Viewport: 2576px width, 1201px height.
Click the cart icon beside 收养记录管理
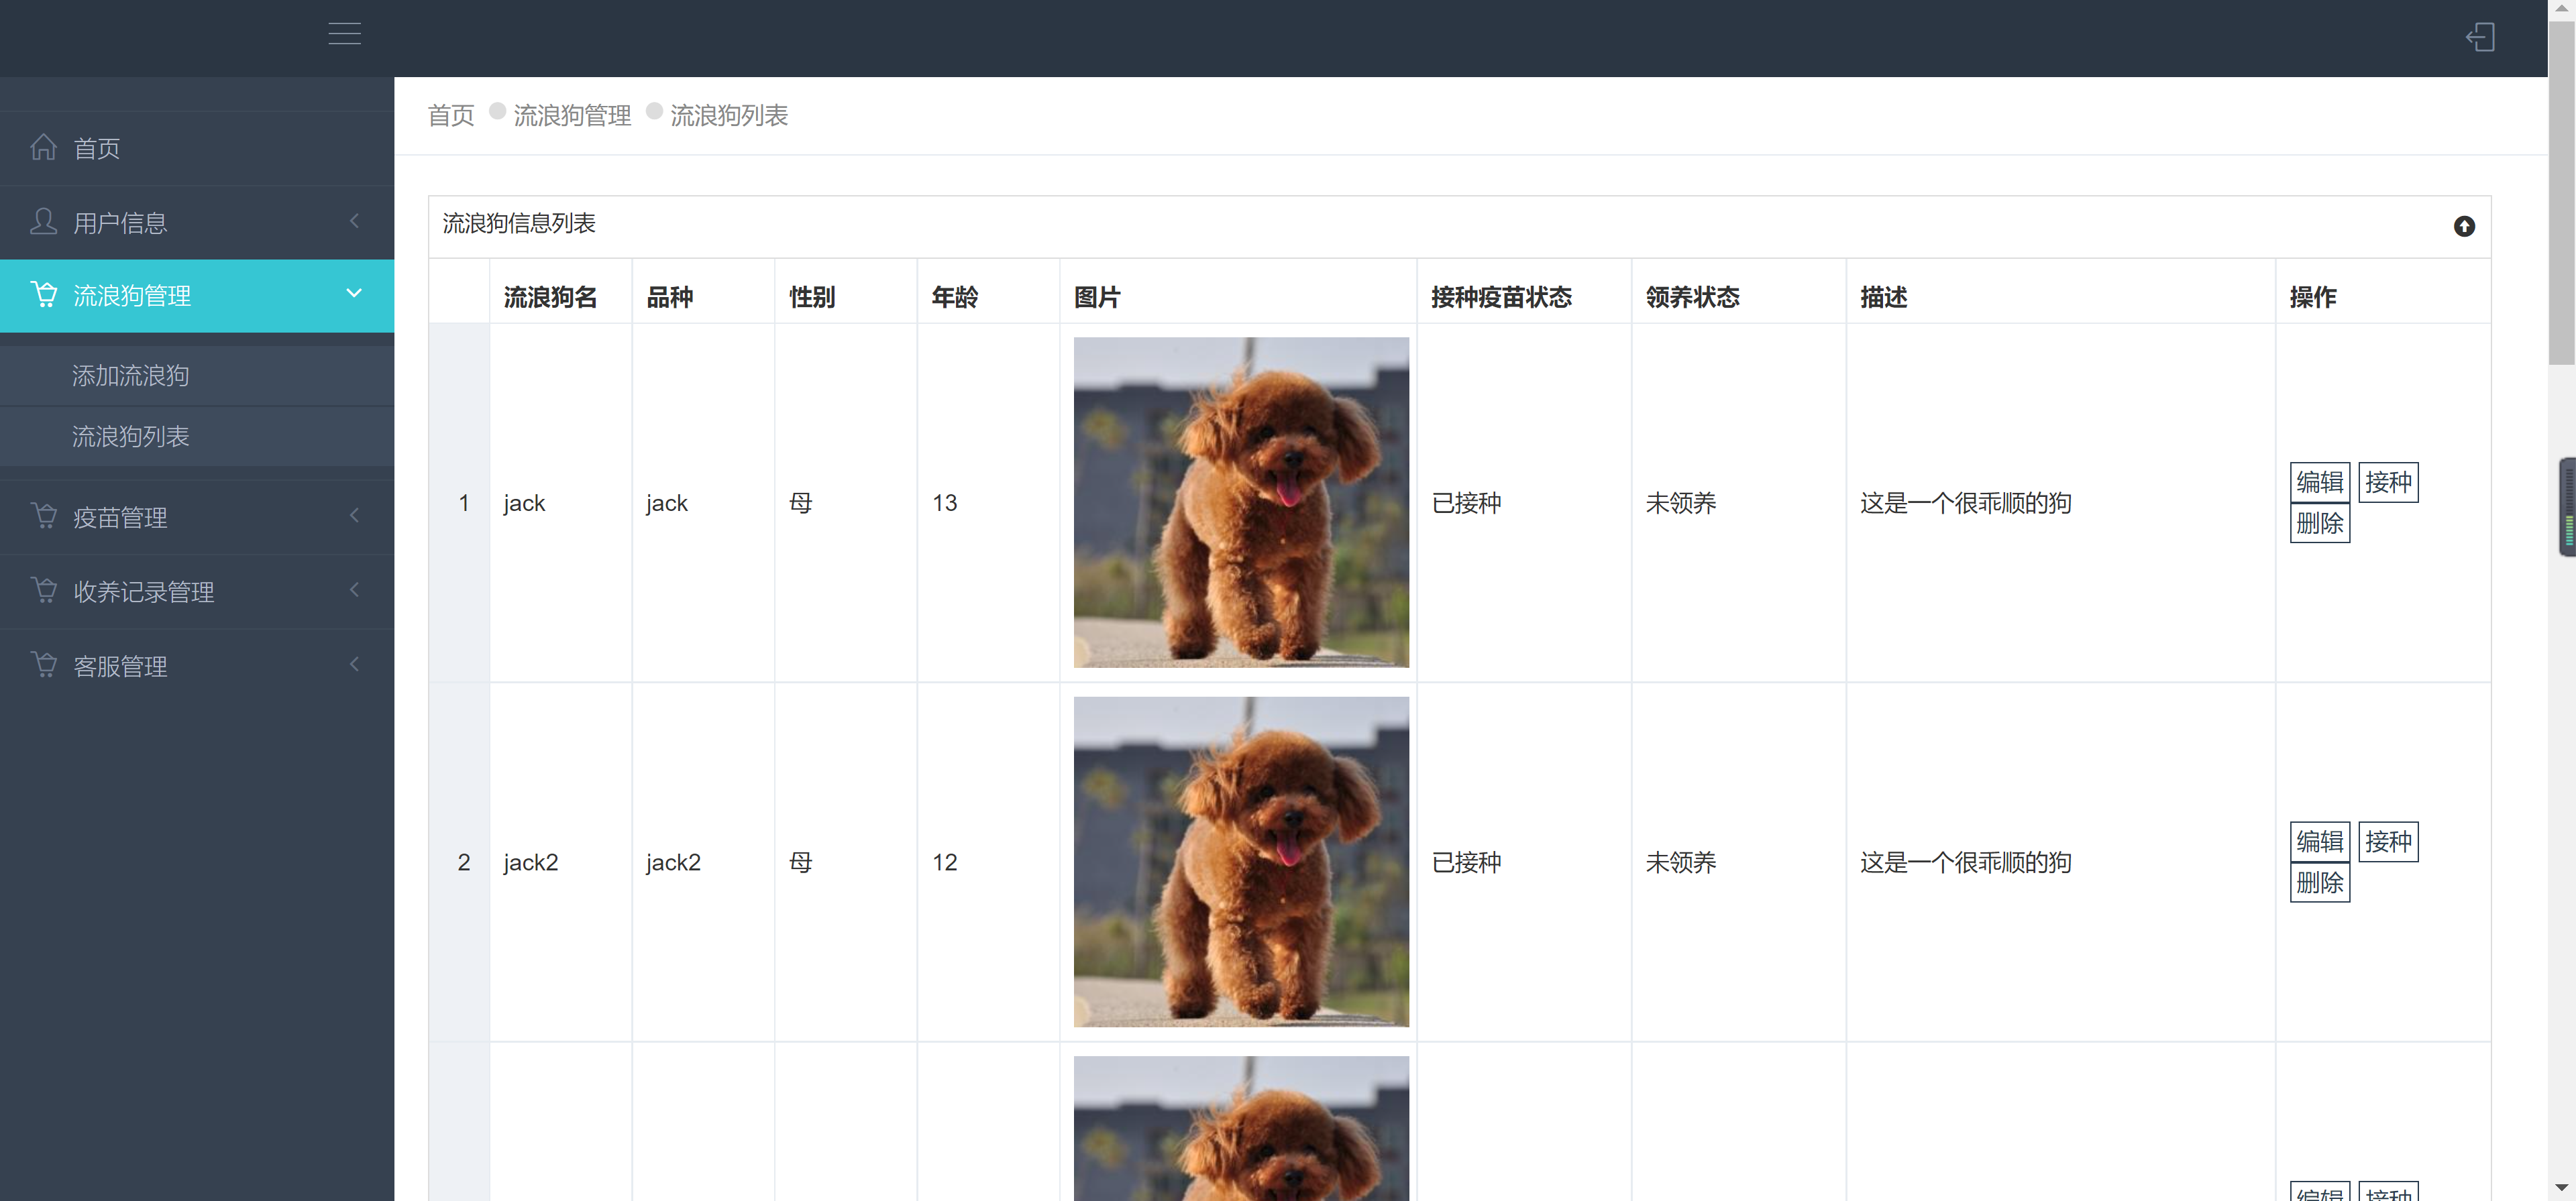(x=44, y=590)
